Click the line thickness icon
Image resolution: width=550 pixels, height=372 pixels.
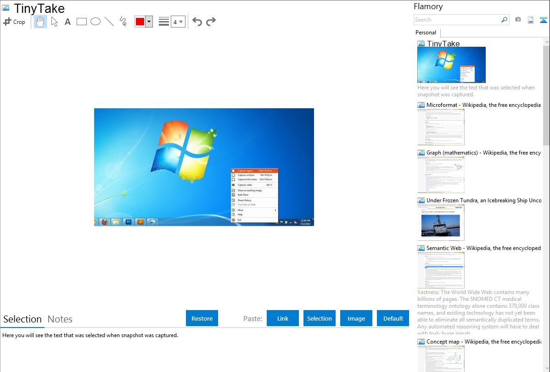point(163,22)
